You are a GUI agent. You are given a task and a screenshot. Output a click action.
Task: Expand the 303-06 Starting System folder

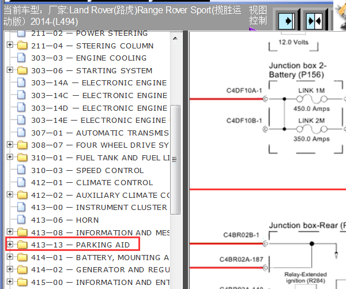pos(10,70)
